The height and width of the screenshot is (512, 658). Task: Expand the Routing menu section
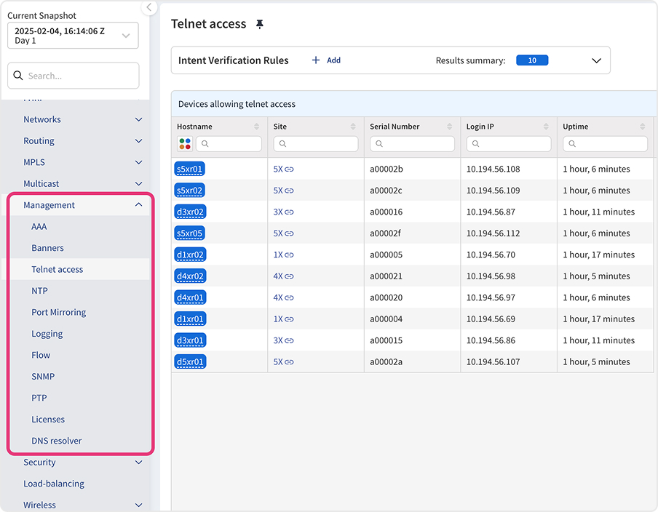point(138,141)
